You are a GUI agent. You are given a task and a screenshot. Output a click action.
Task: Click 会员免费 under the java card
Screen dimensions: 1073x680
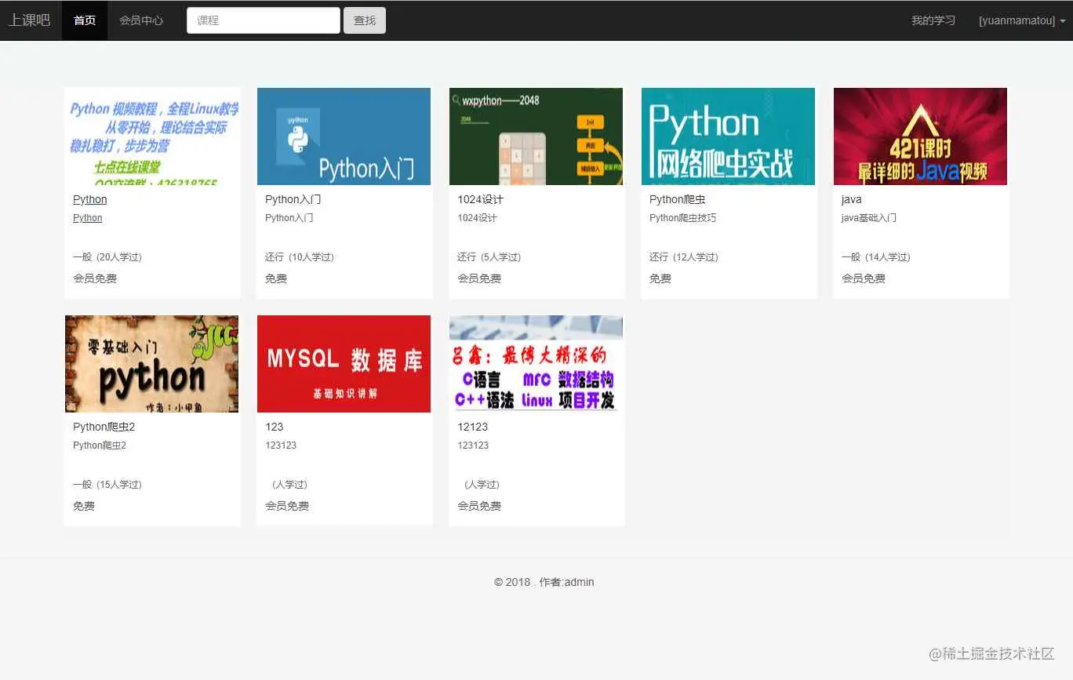[x=864, y=278]
